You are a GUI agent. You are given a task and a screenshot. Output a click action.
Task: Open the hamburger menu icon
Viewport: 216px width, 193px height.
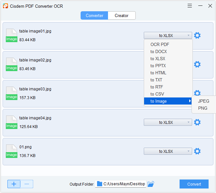190,6
